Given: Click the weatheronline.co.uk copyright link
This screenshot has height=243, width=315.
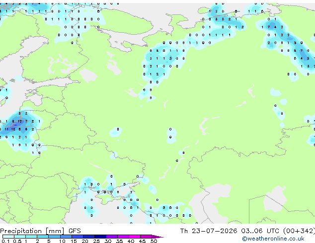Looking at the screenshot, I should click(x=273, y=239).
